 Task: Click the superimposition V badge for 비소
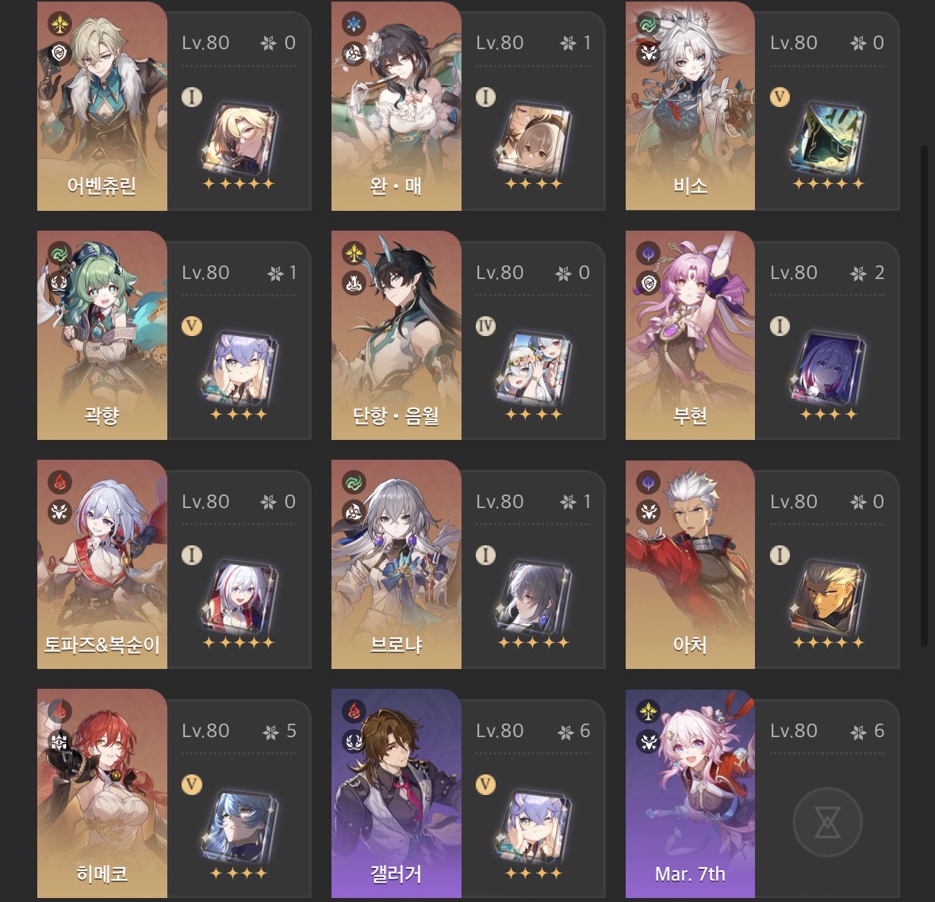point(780,97)
